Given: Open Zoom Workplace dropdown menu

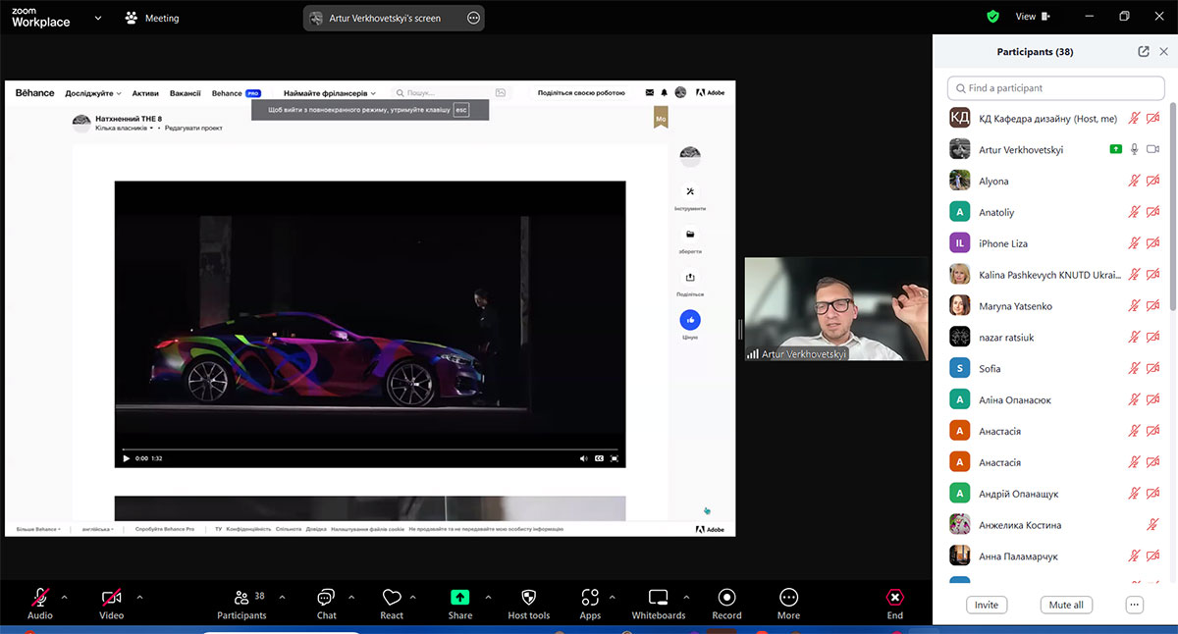Looking at the screenshot, I should point(98,18).
